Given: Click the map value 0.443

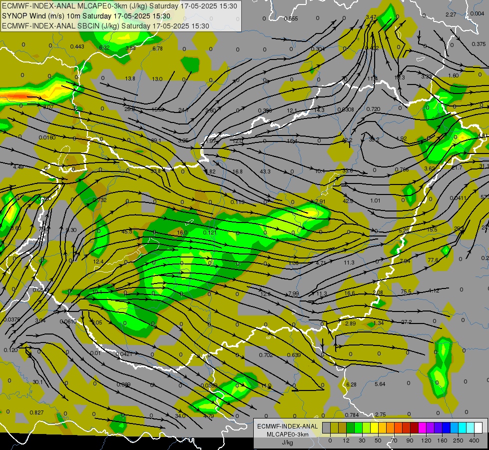Looking at the screenshot, I should [77, 46].
